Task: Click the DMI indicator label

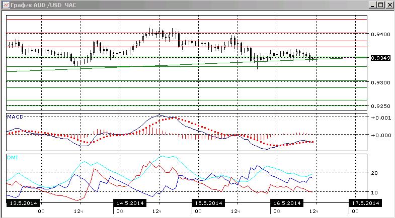Action: click(13, 158)
